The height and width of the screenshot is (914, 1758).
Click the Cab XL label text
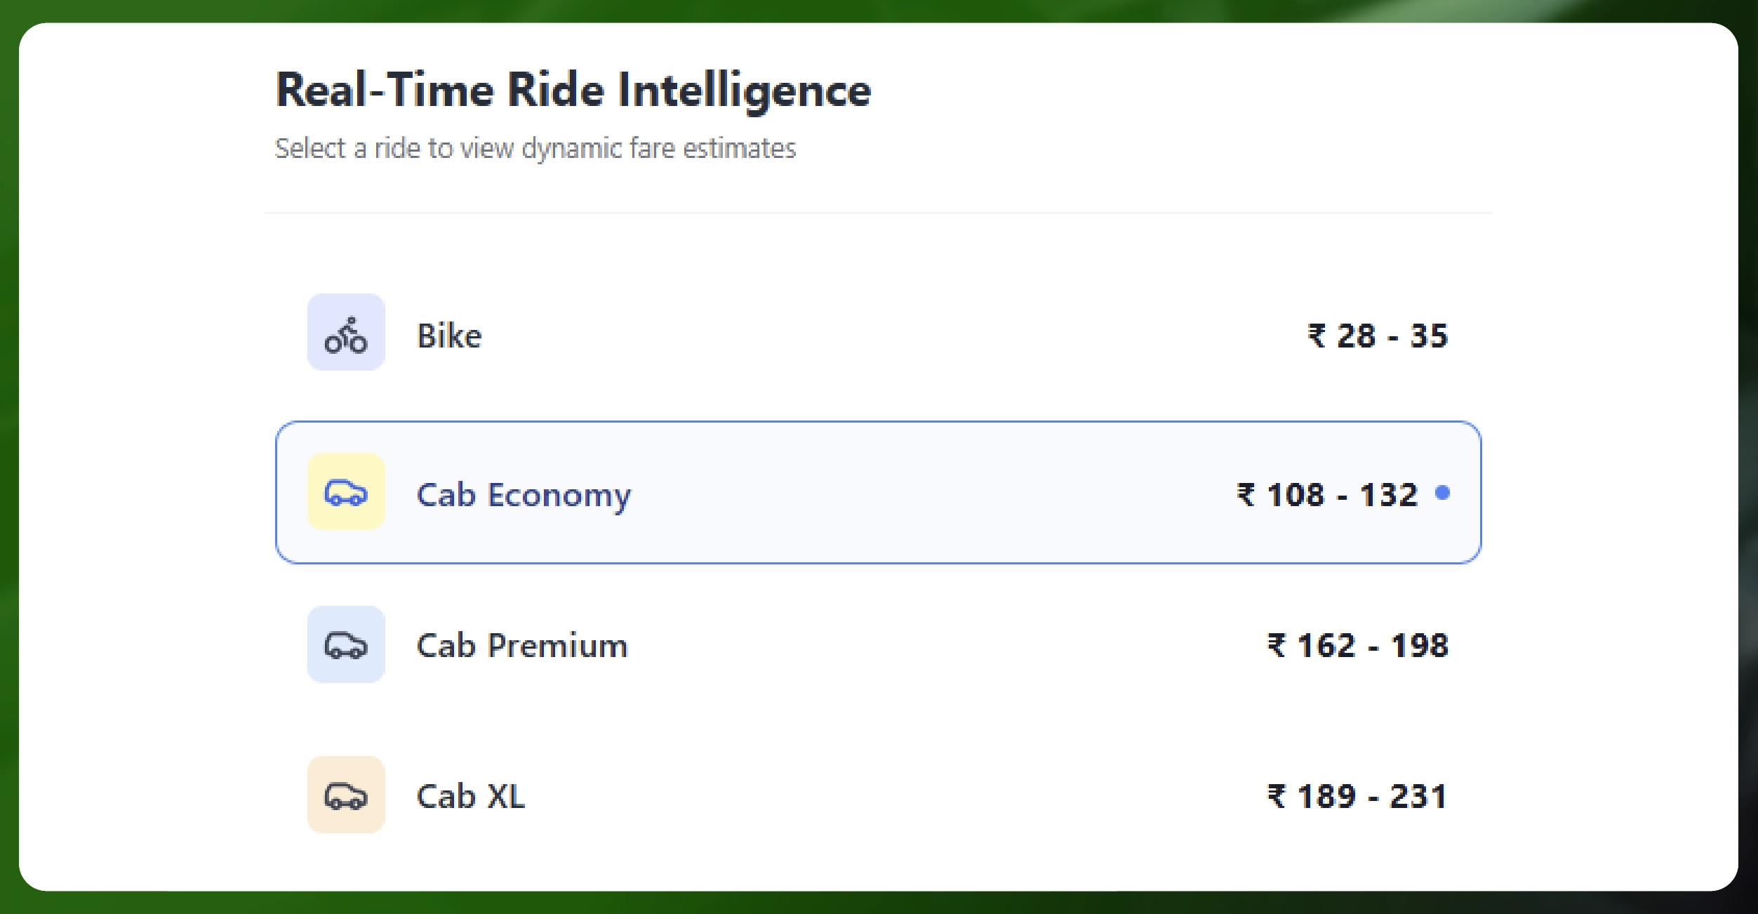pos(470,797)
